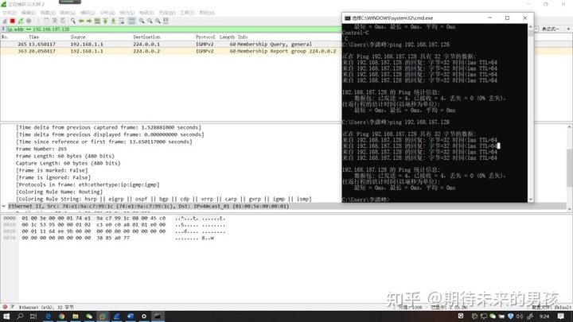
Task: Expand the Ethernet II details row
Action: point(4,206)
